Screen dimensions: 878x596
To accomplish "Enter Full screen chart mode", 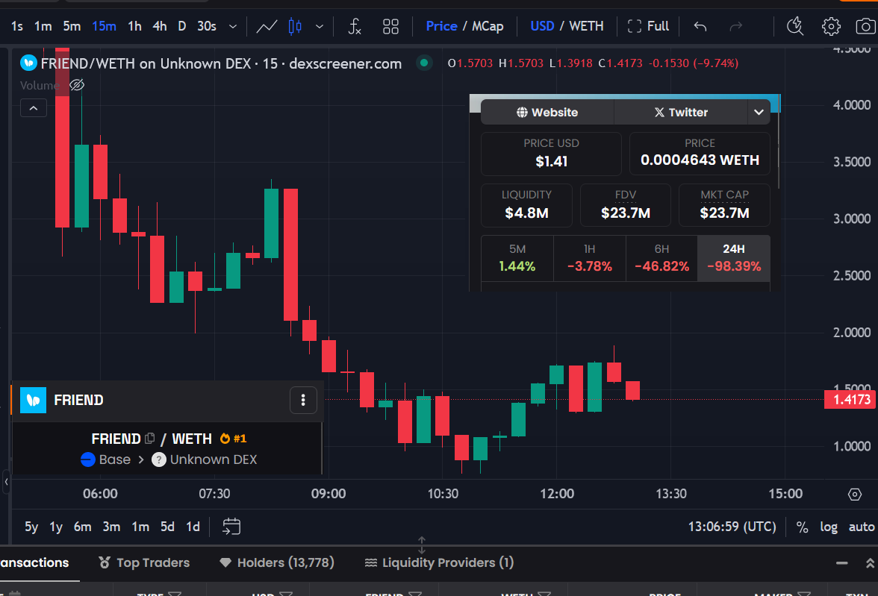I will click(x=648, y=26).
